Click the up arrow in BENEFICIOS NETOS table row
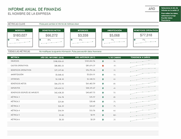The image size is (181, 139). tap(103, 84)
